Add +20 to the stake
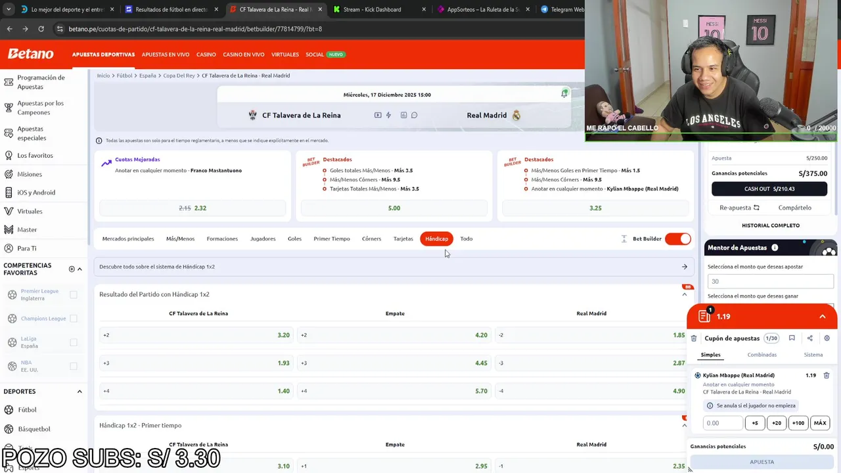 pyautogui.click(x=776, y=423)
